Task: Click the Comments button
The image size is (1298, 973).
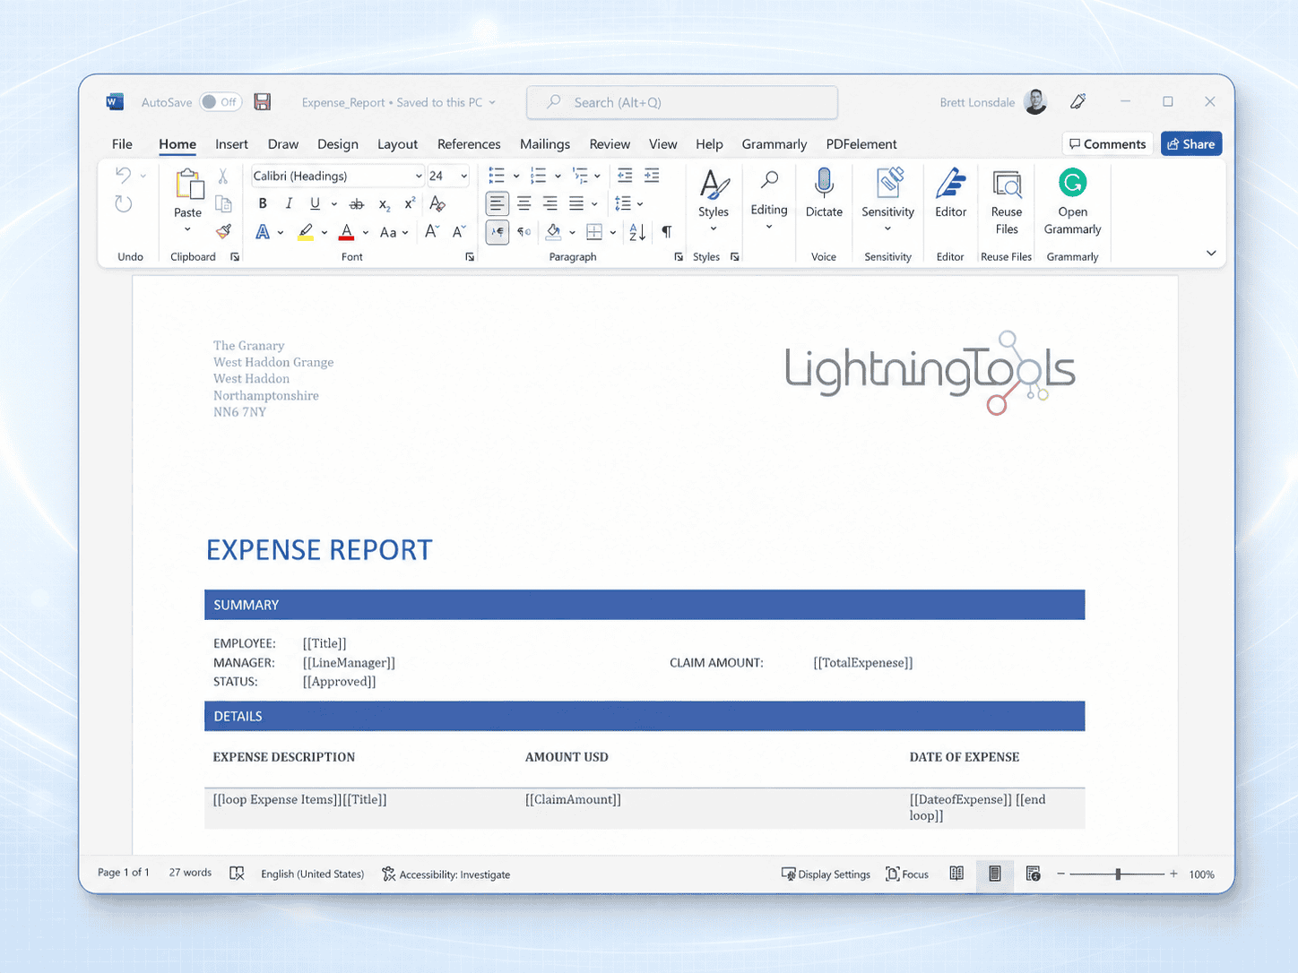Action: pyautogui.click(x=1108, y=144)
